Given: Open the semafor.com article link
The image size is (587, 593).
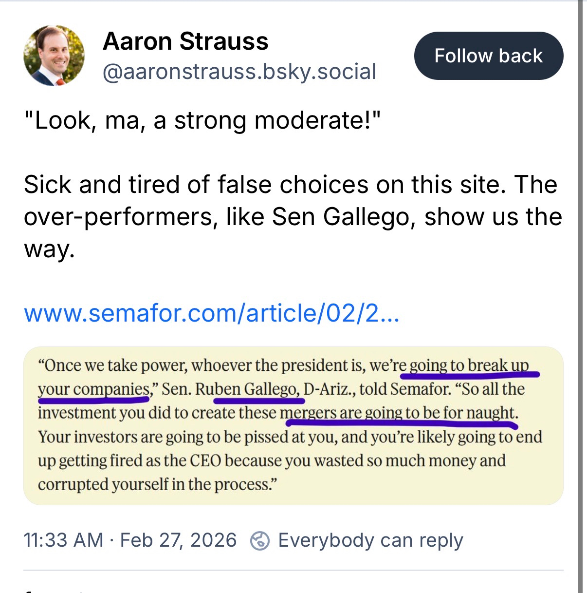Looking at the screenshot, I should 212,313.
